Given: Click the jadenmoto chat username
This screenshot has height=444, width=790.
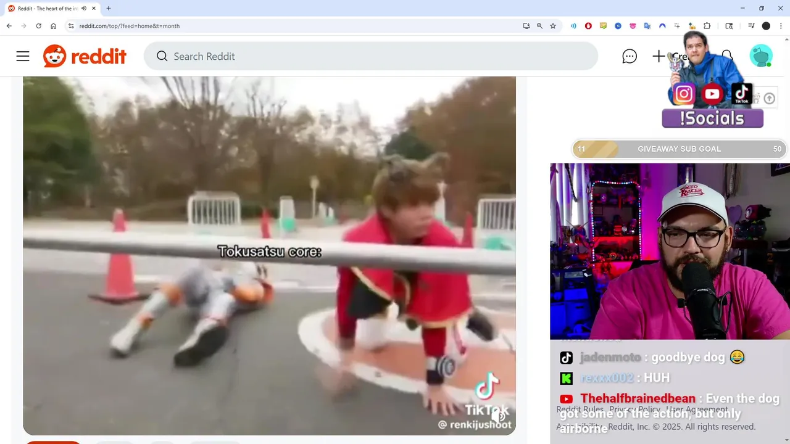Looking at the screenshot, I should [610, 358].
